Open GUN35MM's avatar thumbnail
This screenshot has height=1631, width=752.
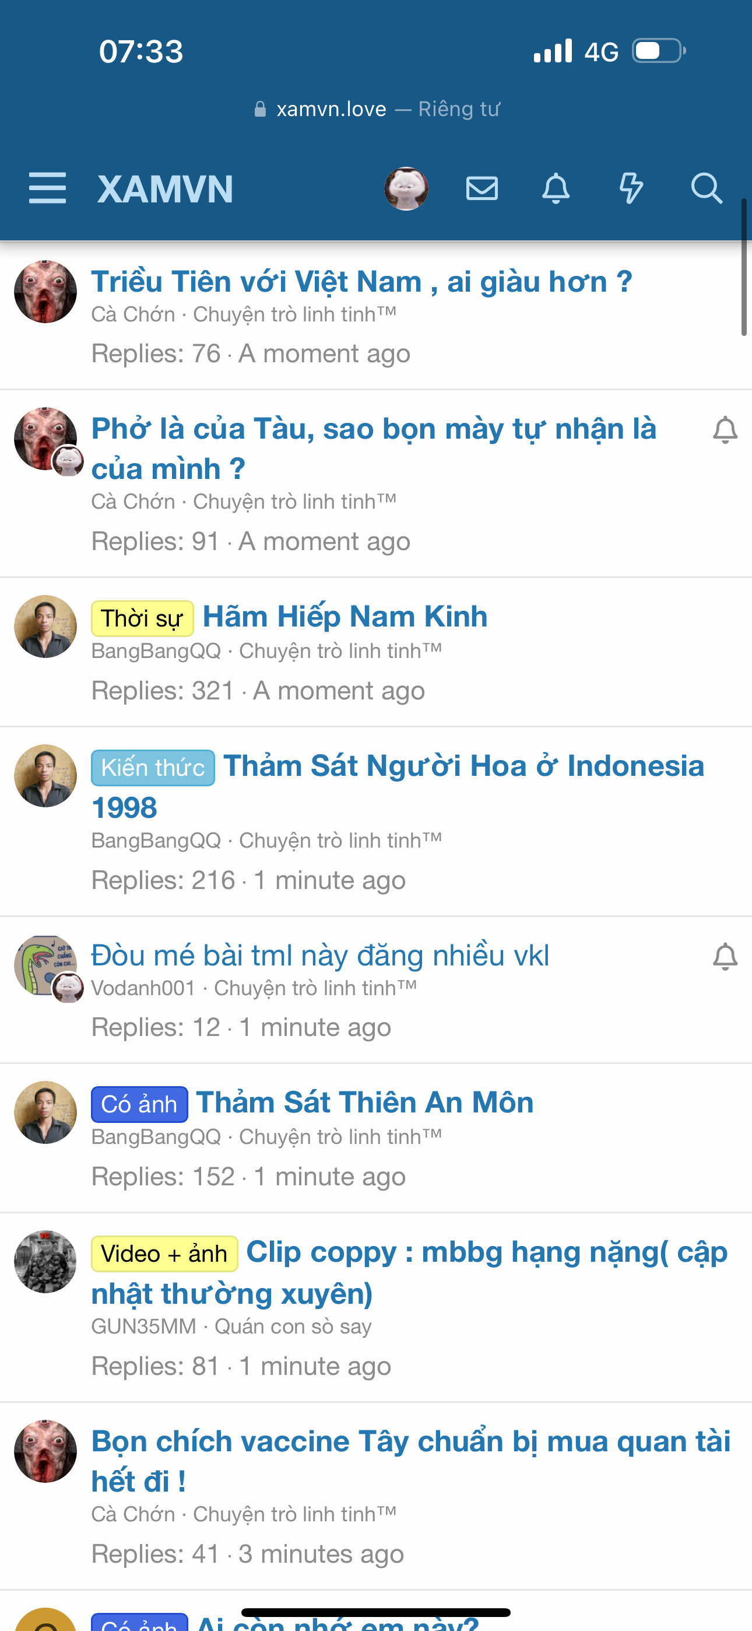(45, 1262)
